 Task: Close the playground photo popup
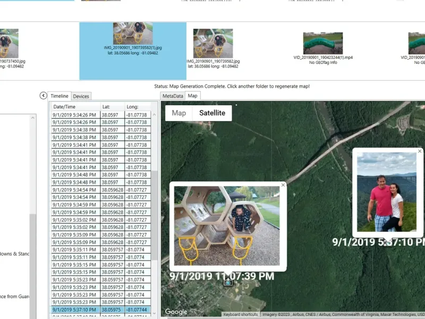pos(283,185)
